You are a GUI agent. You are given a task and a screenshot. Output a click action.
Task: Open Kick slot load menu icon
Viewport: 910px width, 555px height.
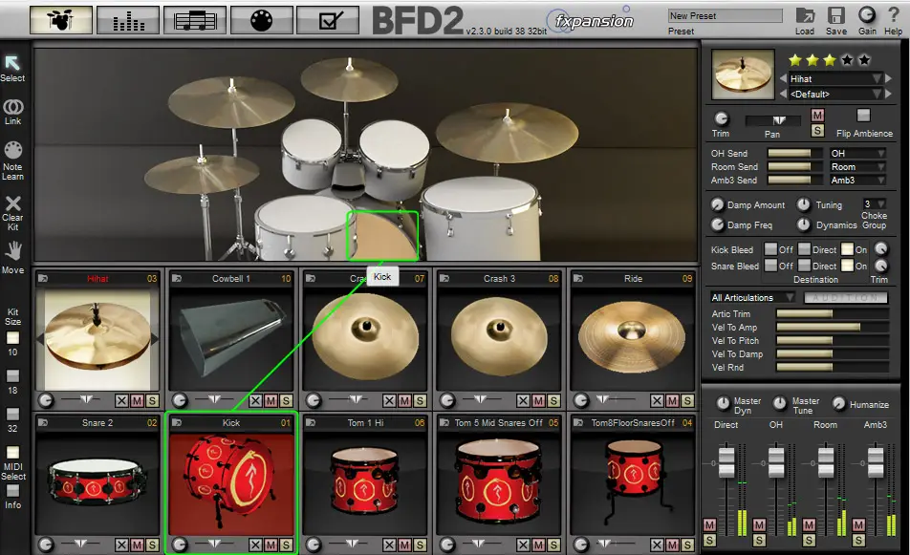point(177,423)
